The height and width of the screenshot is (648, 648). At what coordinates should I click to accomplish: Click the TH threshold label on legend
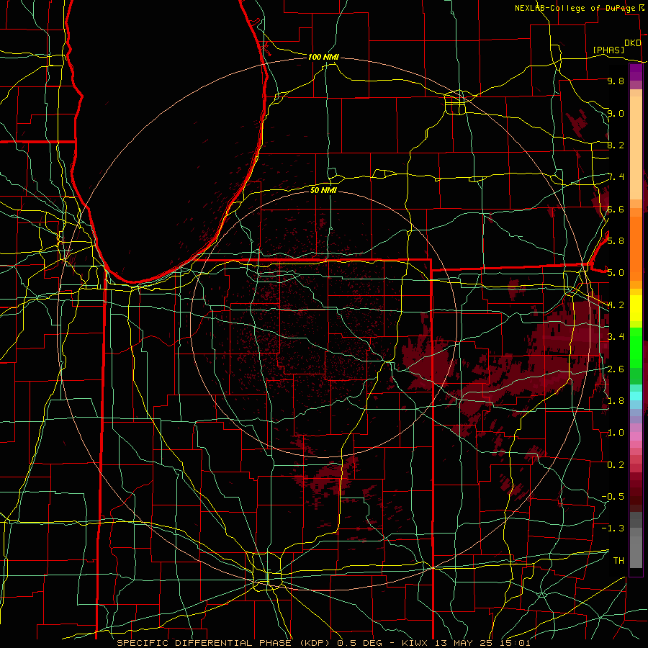pos(618,561)
